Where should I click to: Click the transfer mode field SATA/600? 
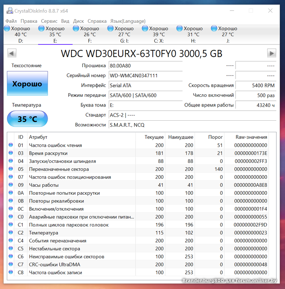tap(146, 95)
